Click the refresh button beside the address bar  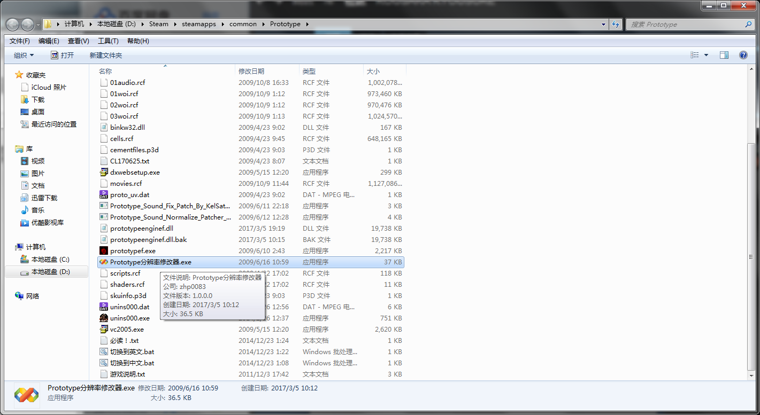click(x=616, y=24)
